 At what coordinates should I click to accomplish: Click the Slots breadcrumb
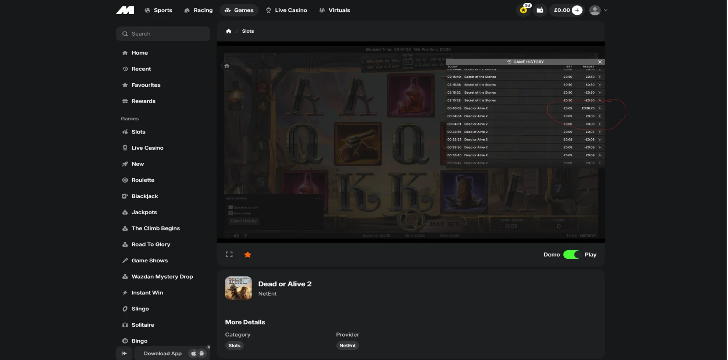(248, 31)
